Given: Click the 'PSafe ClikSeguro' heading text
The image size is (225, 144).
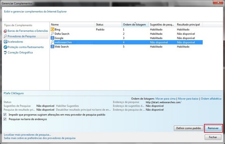Looking at the screenshot, I should tap(14, 93).
